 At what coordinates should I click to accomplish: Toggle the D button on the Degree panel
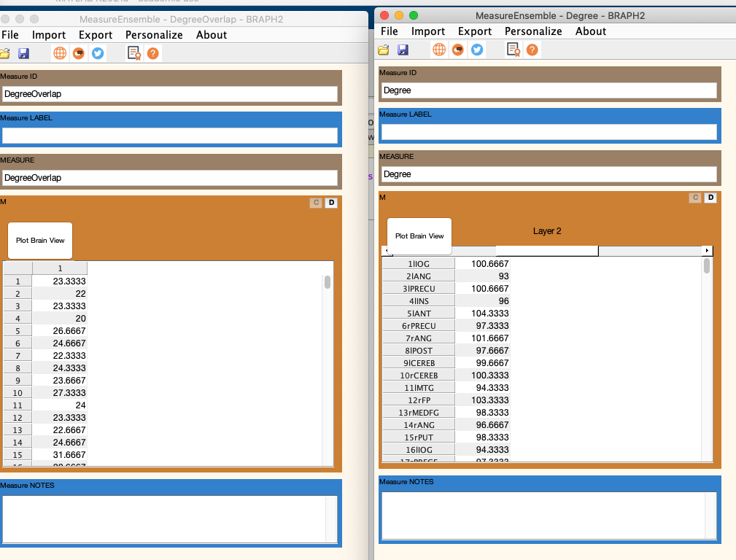(x=710, y=197)
